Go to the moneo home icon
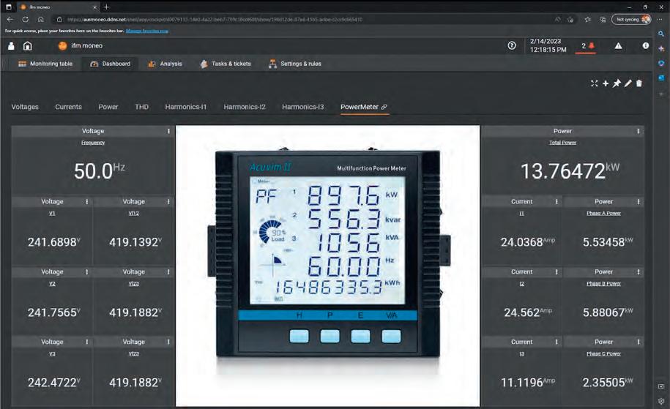Image resolution: width=670 pixels, height=409 pixels. [x=27, y=45]
